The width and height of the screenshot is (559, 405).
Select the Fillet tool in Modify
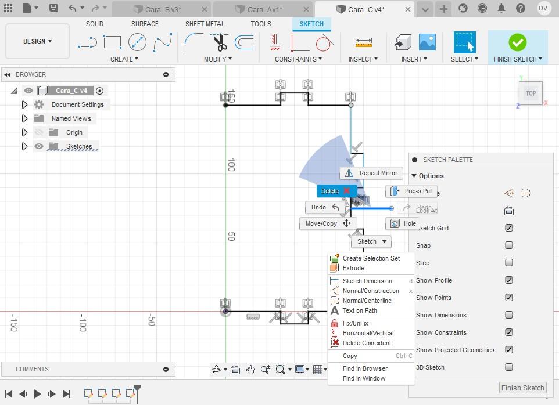click(x=193, y=42)
